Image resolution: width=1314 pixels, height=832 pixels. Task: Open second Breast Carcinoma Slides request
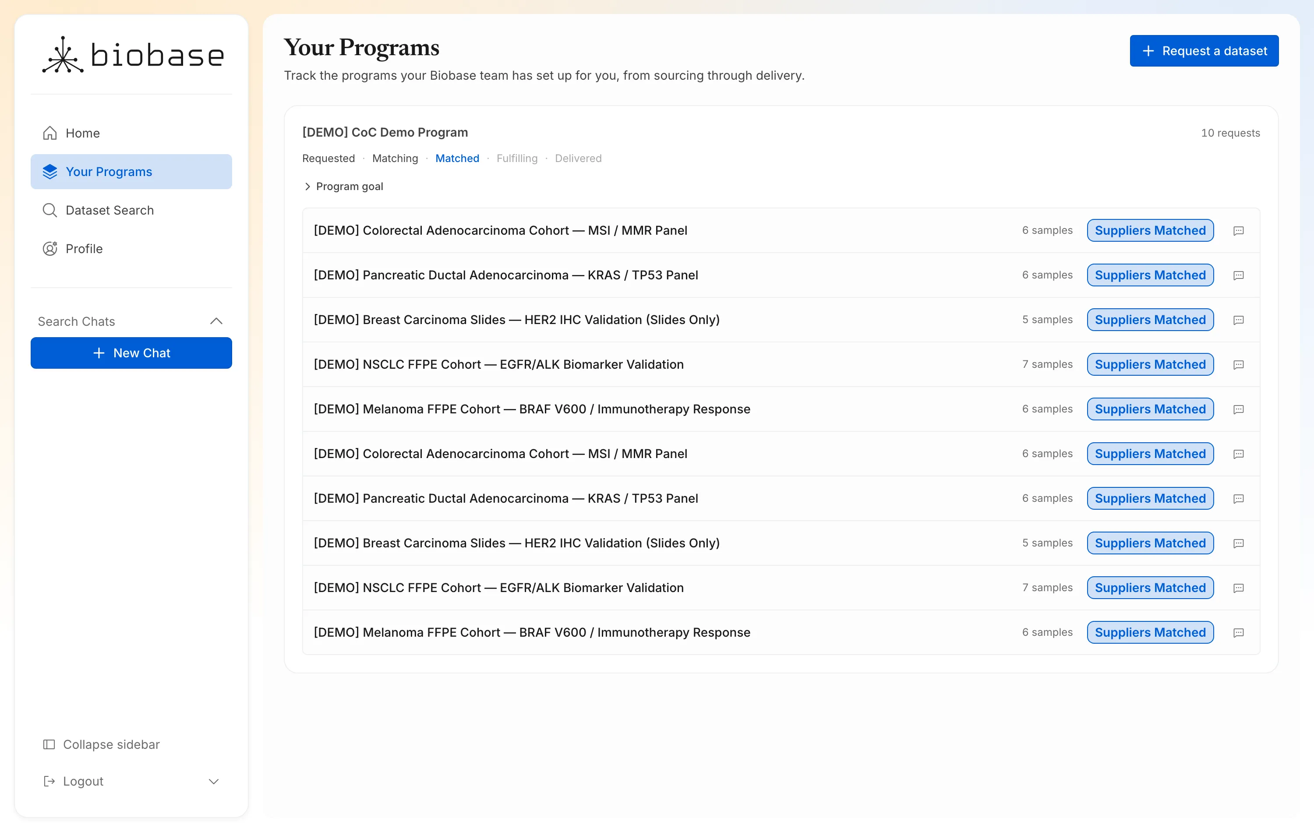[x=781, y=543]
